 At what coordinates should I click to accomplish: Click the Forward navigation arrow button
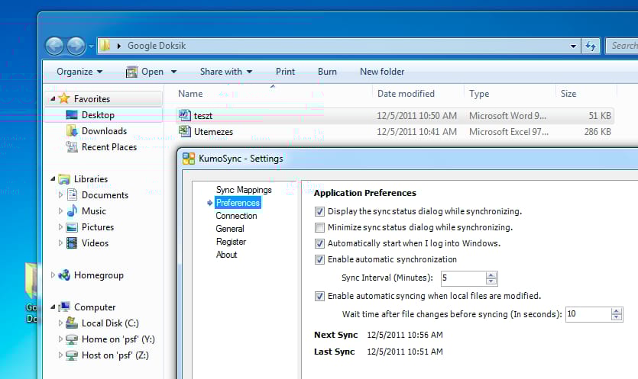click(76, 46)
